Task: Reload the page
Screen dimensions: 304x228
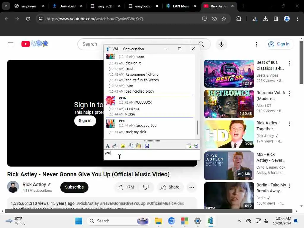Action: (28, 19)
